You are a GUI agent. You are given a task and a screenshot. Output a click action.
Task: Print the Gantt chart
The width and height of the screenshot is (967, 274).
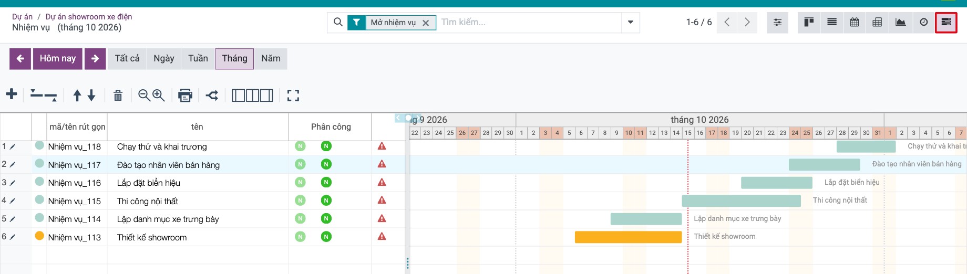tap(185, 95)
